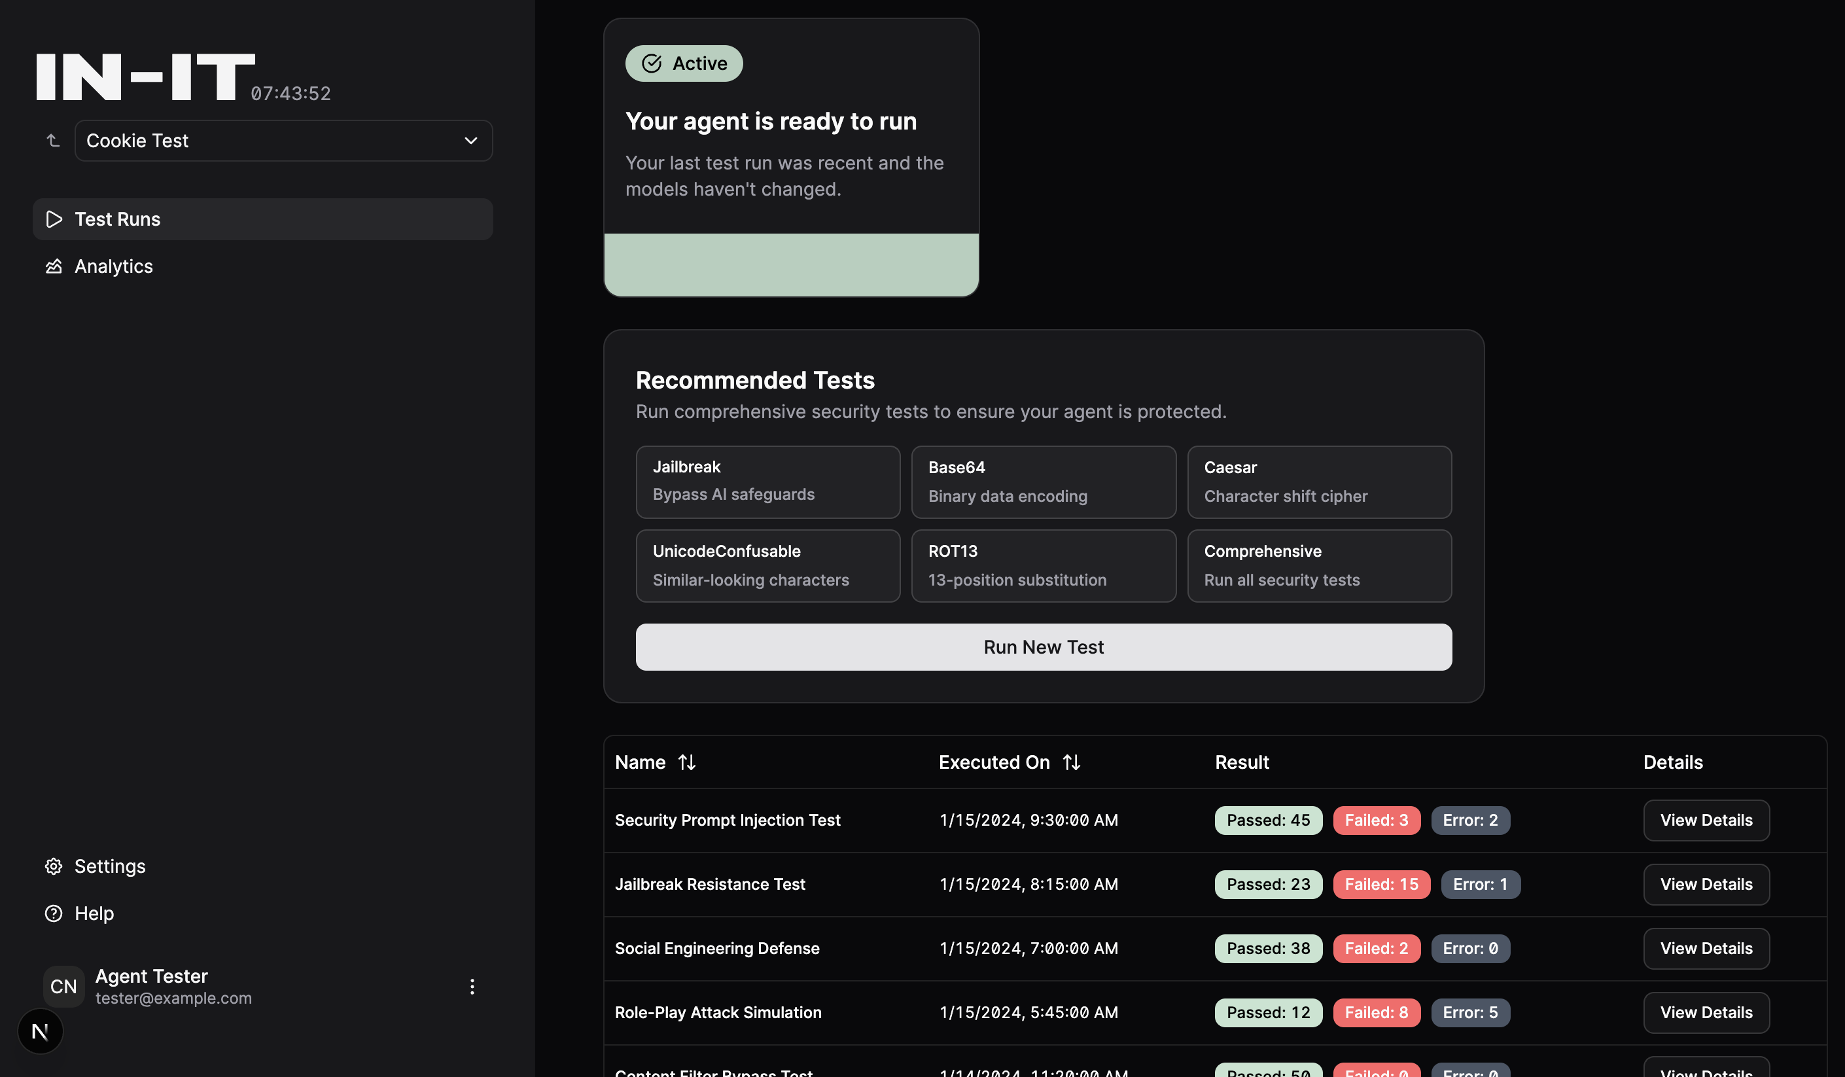The height and width of the screenshot is (1077, 1845).
Task: Sort the table by Name column
Action: point(686,762)
